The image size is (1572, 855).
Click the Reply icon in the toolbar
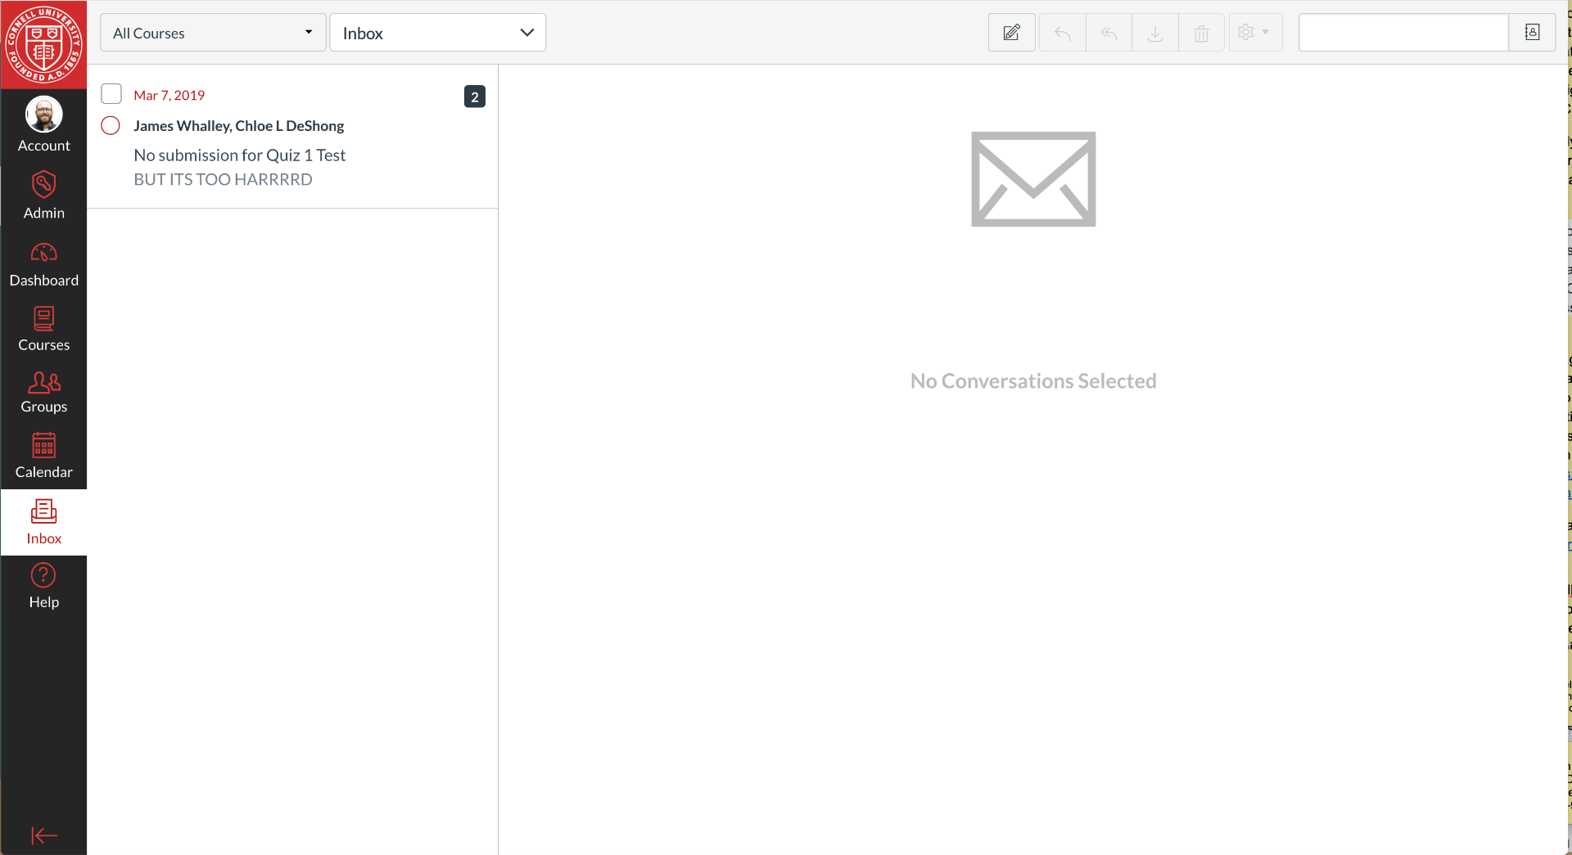(1061, 32)
